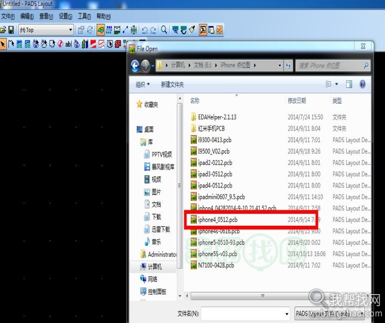
Task: Select 桌面 in navigation pane
Action: coord(145,129)
